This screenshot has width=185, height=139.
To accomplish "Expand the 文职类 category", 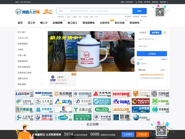I will click(x=30, y=49).
